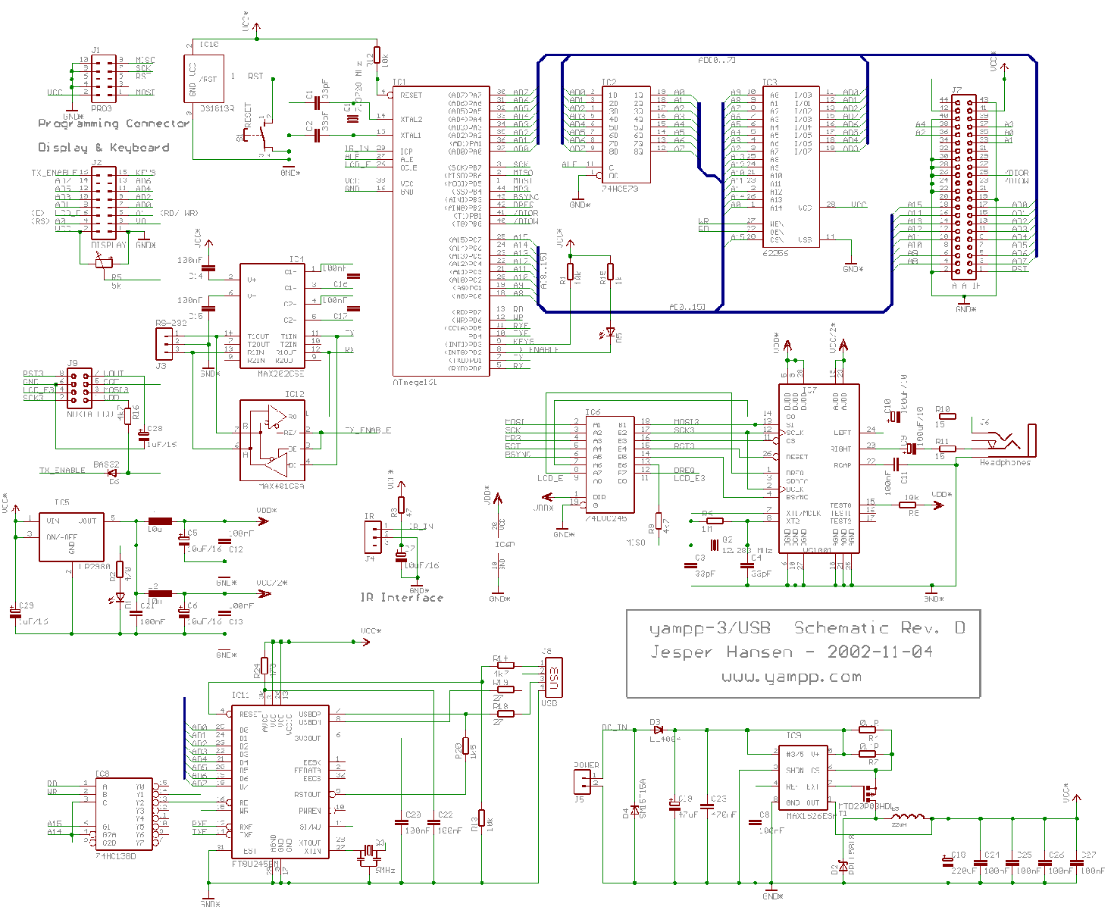Screen dimensions: 1114x910
Task: Select the "SM15T15A" diode label
Action: (643, 798)
